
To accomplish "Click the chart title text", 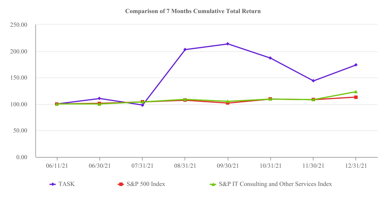I will (193, 11).
